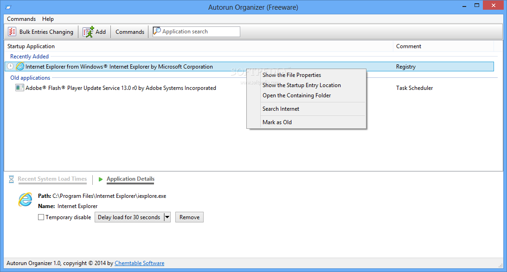
Task: Click the Startup Application column header
Action: [x=31, y=46]
